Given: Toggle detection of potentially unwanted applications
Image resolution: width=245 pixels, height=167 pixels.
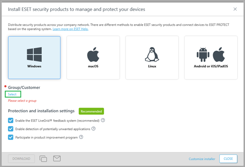Looking at the screenshot, I should click(11, 129).
